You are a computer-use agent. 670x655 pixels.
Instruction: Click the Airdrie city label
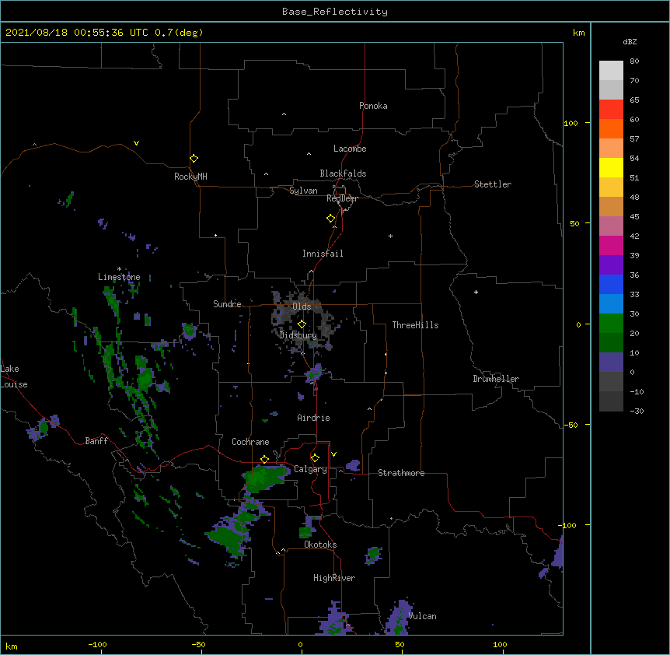tap(314, 418)
